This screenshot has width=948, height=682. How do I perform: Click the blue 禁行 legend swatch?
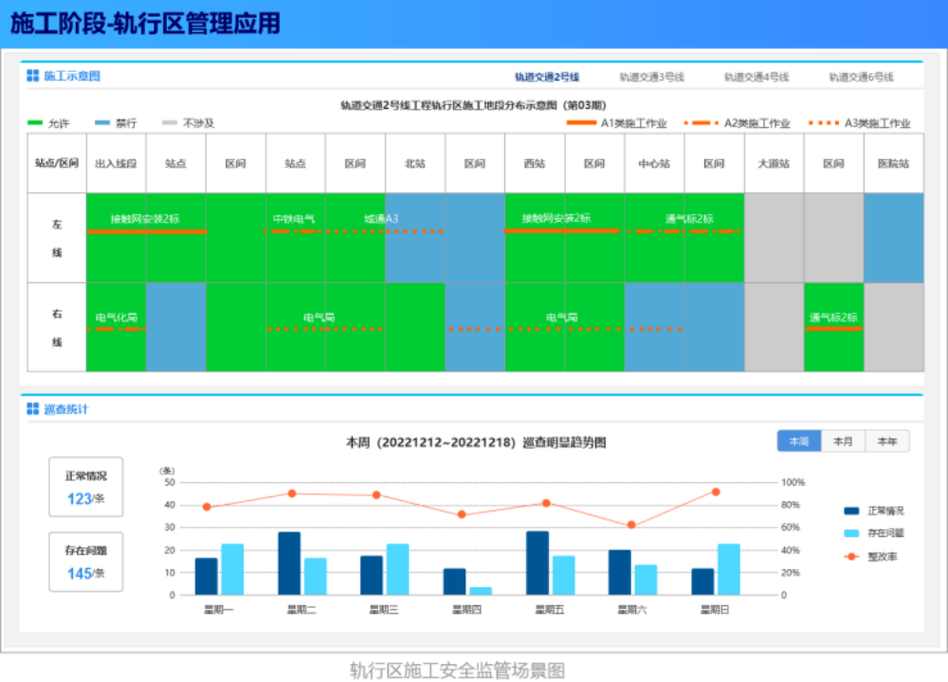click(x=103, y=123)
